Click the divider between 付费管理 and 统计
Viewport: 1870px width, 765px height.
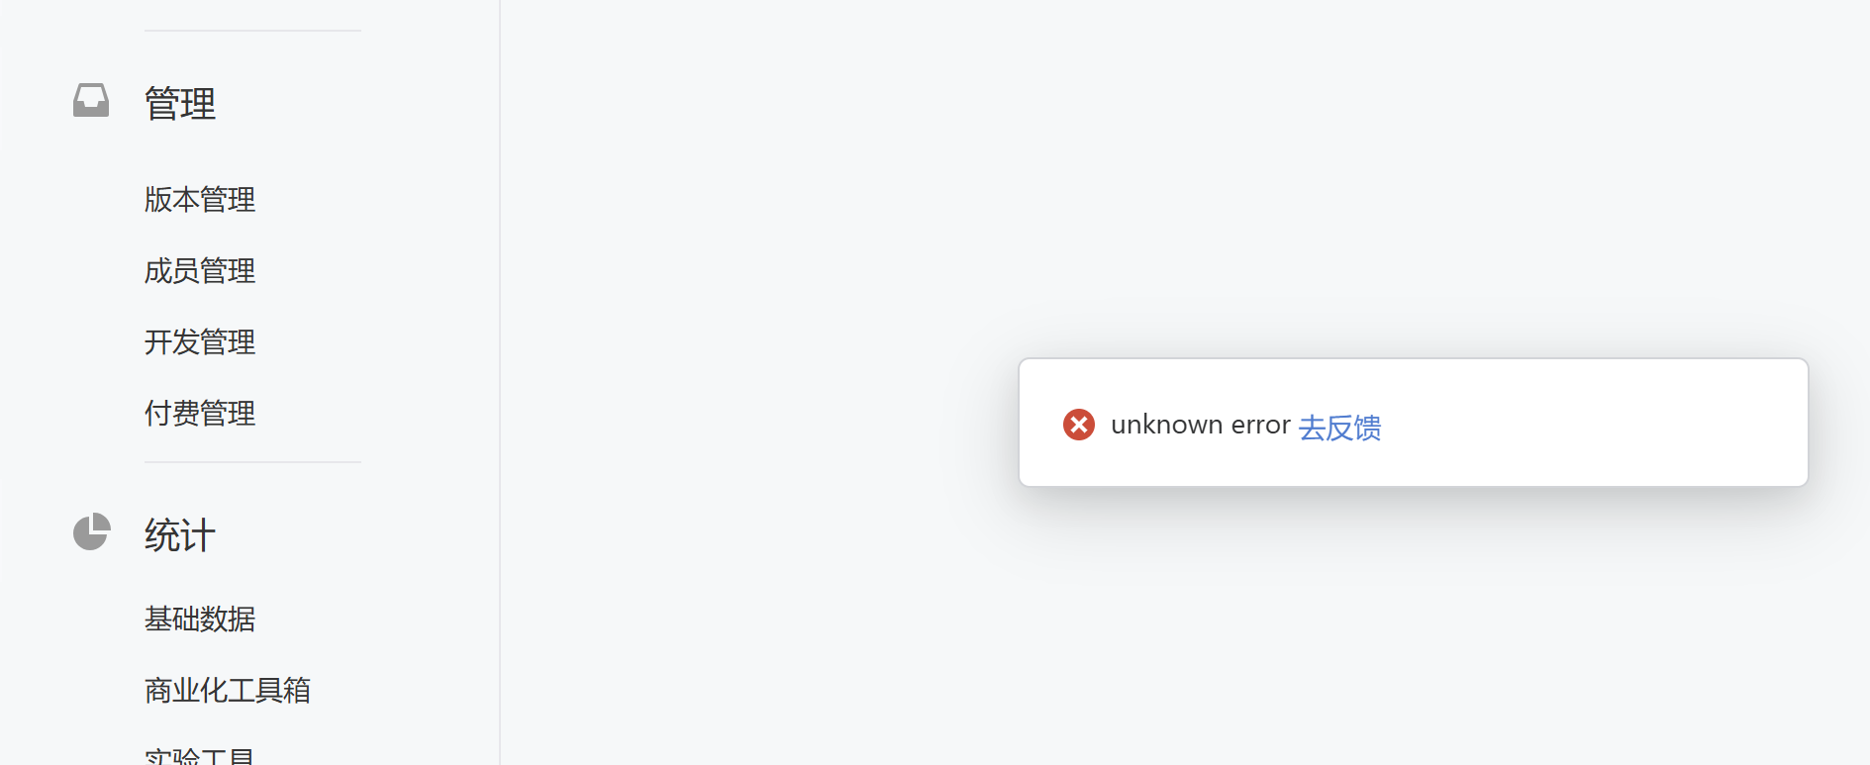252,462
